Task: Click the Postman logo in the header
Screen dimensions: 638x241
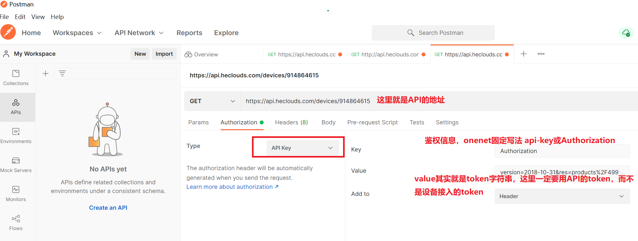Action: point(8,32)
